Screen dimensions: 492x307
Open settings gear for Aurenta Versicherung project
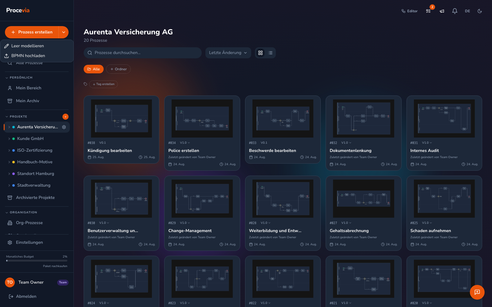[x=64, y=127]
